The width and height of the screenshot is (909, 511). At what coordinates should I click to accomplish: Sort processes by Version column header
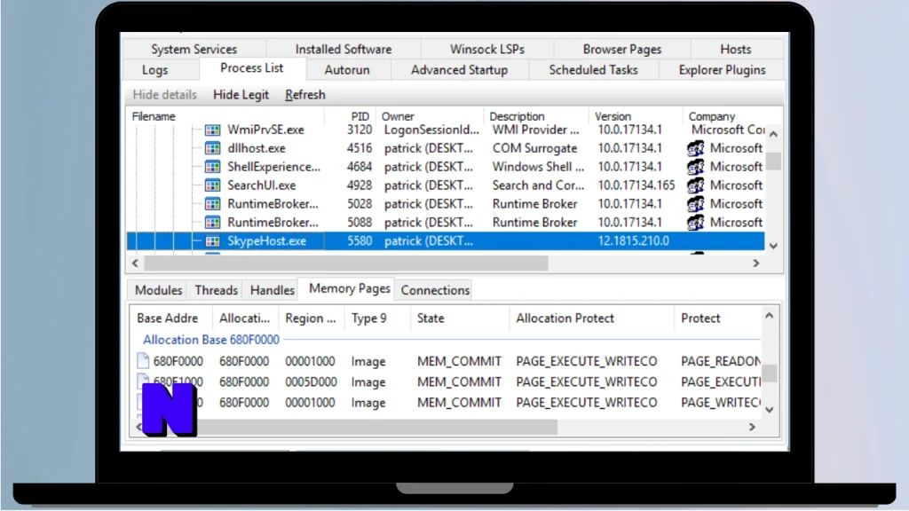tap(636, 116)
